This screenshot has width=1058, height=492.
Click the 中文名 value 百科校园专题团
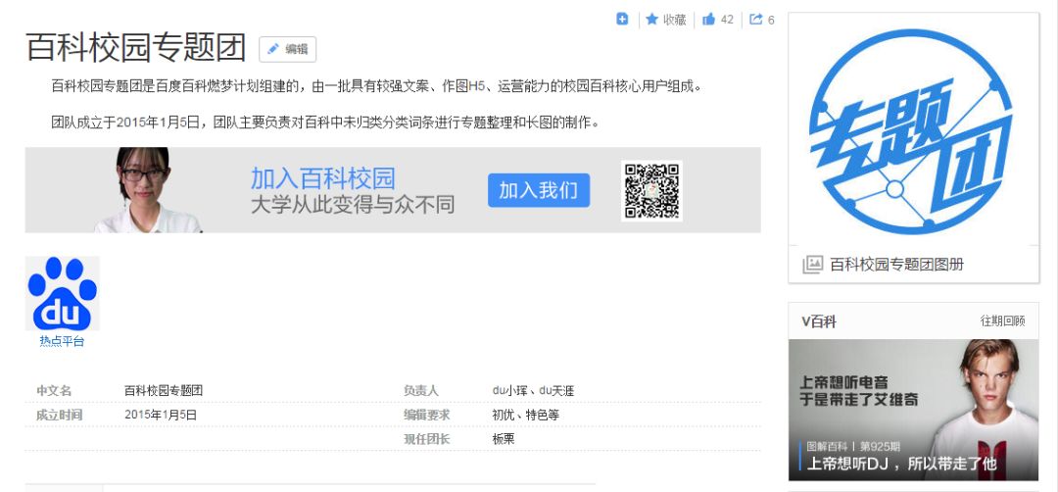pyautogui.click(x=164, y=391)
